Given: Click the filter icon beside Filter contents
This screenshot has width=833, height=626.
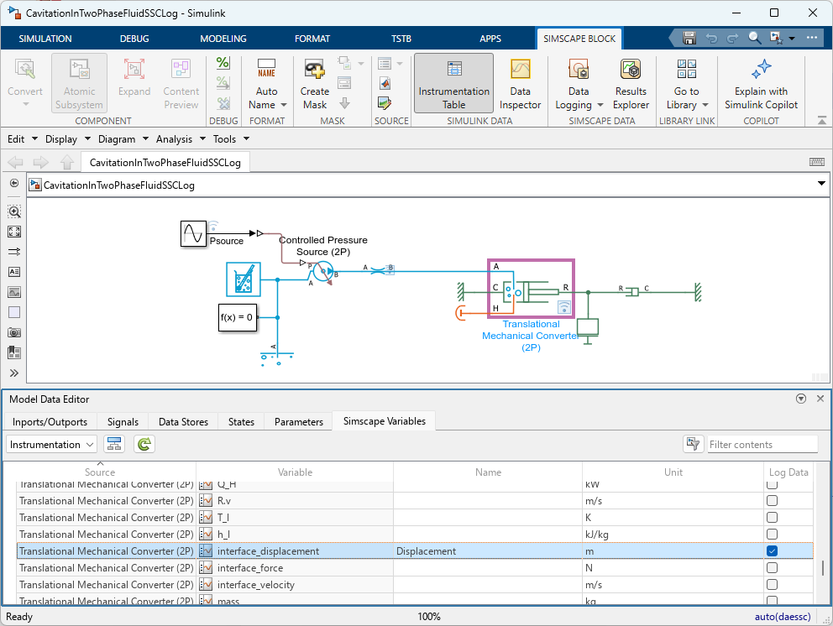Looking at the screenshot, I should pyautogui.click(x=693, y=444).
